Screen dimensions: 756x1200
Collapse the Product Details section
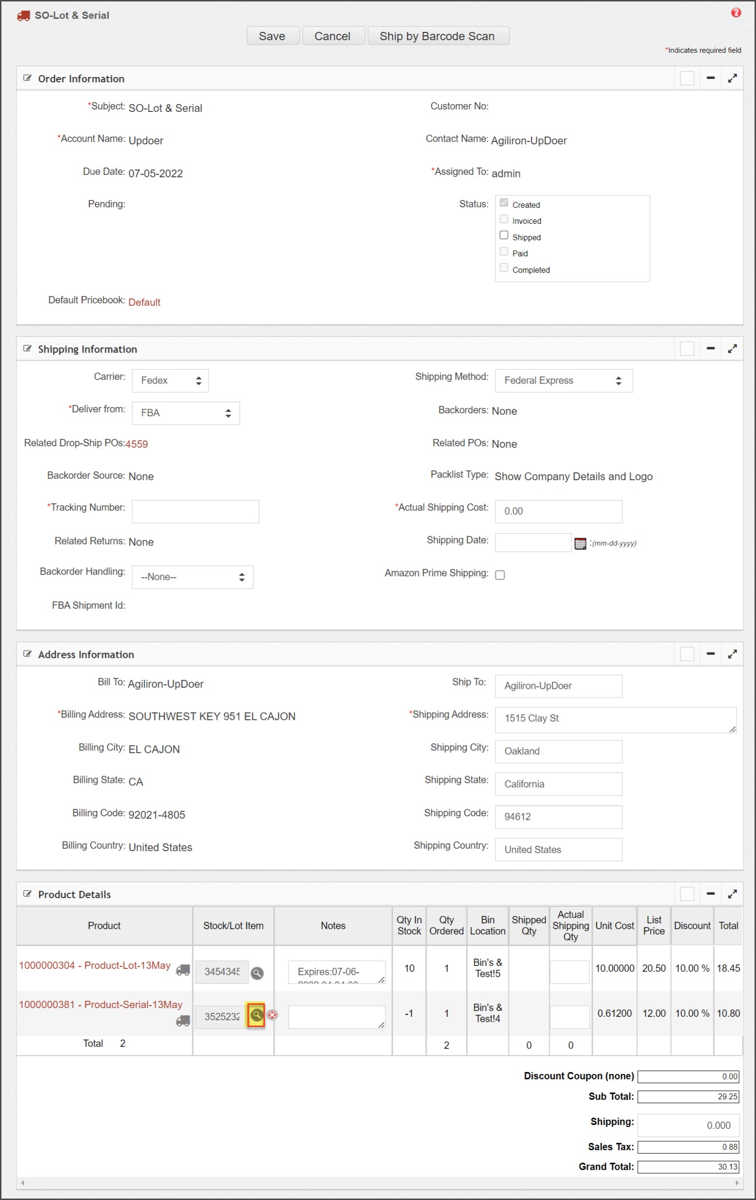[x=710, y=894]
